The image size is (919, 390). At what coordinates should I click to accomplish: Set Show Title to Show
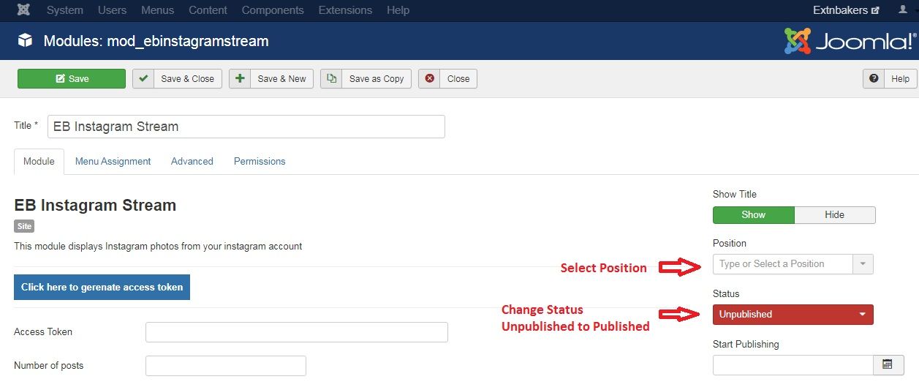(753, 214)
